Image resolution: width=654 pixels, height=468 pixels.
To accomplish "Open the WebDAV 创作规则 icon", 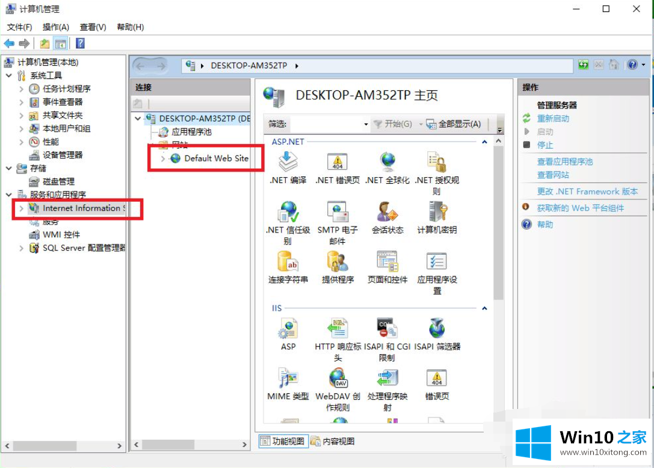I will [338, 378].
